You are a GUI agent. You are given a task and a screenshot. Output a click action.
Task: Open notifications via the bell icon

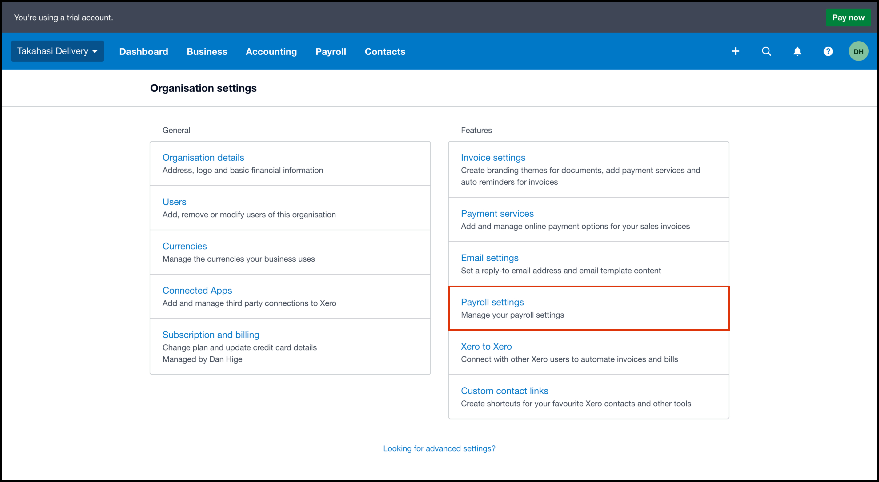(x=797, y=51)
